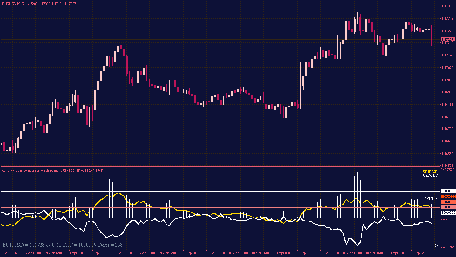Click the DELTA label in the indicator window
Screen dimensions: 456x257
430,198
